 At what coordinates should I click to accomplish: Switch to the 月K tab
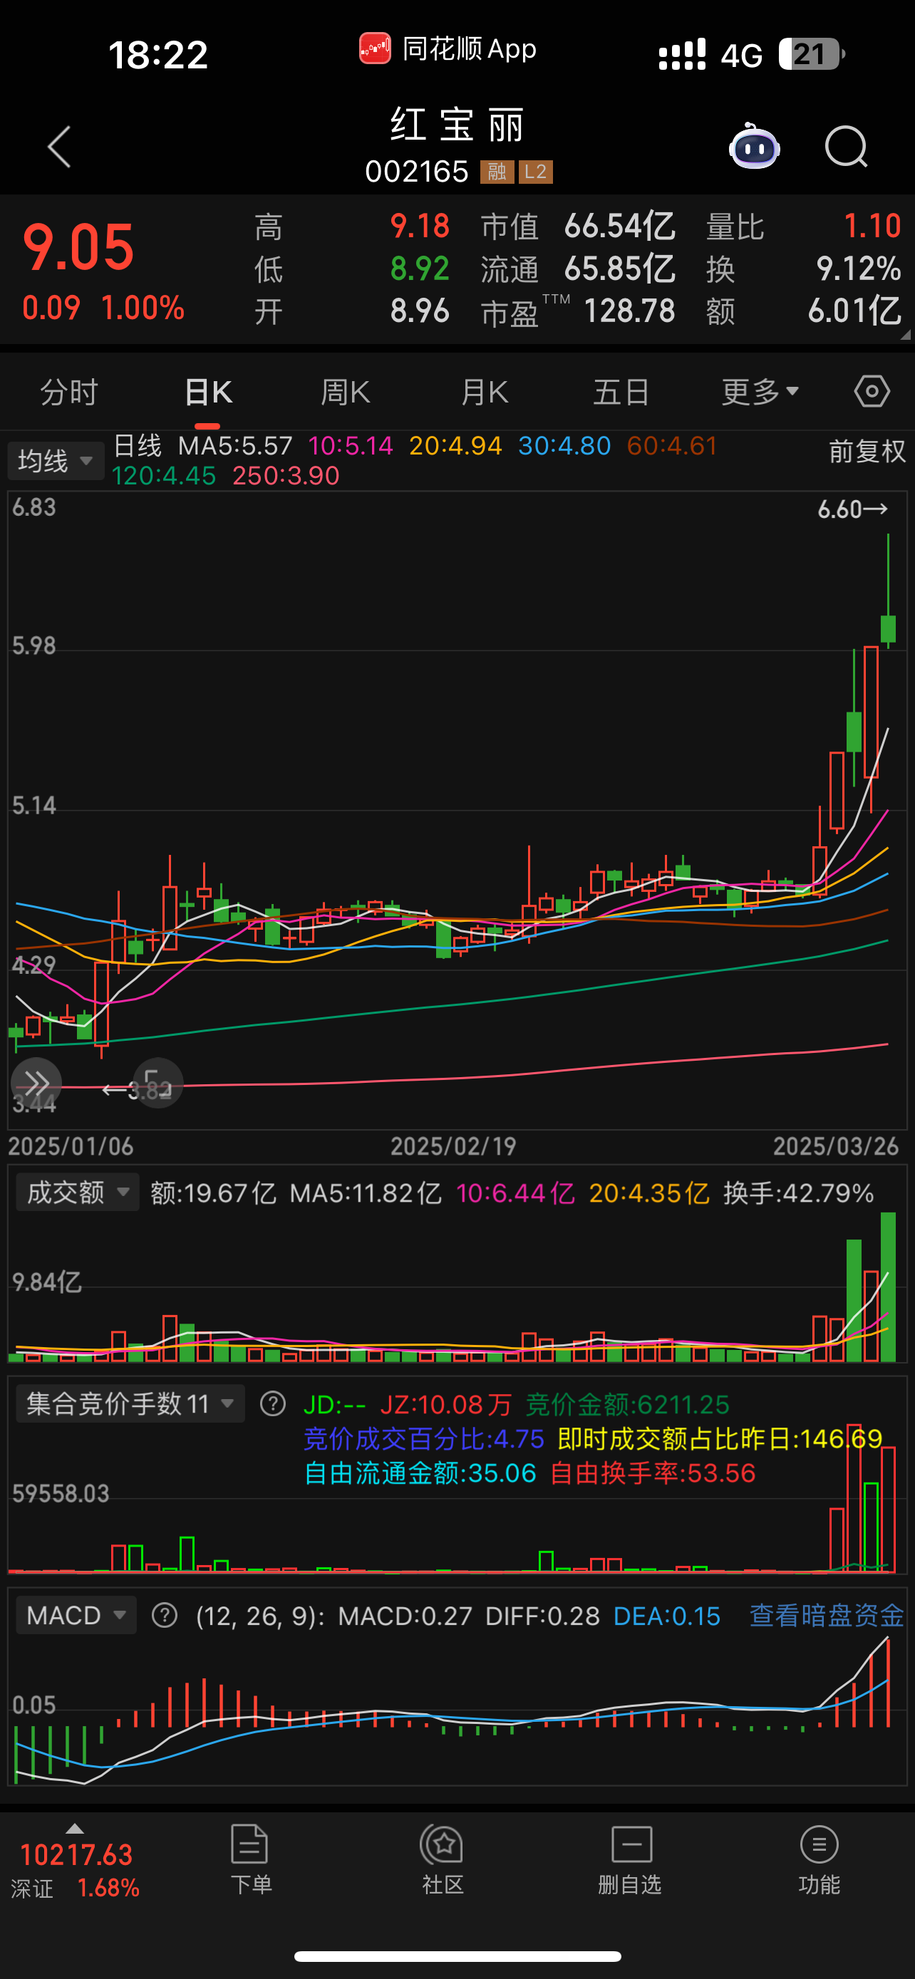[x=484, y=392]
